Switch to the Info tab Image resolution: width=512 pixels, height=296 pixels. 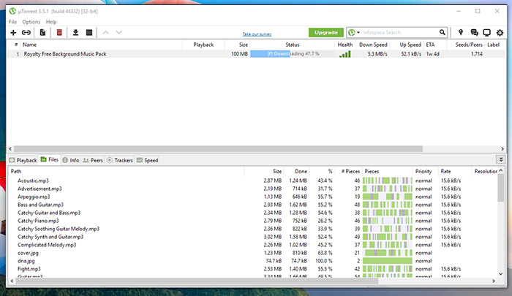70,160
